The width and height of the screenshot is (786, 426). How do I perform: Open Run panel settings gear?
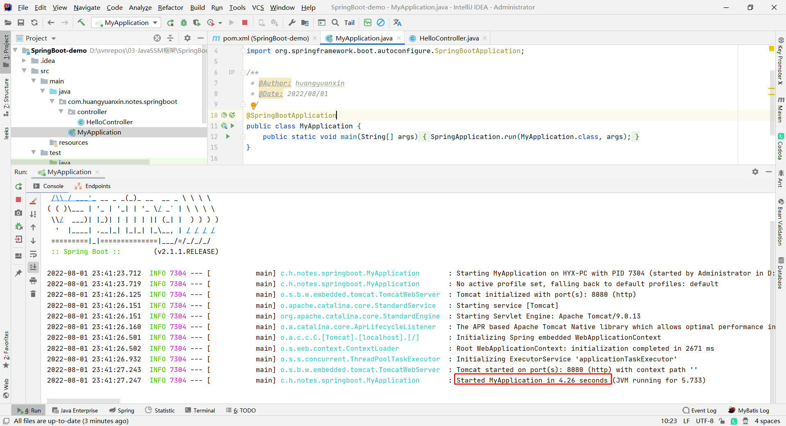pyautogui.click(x=755, y=172)
